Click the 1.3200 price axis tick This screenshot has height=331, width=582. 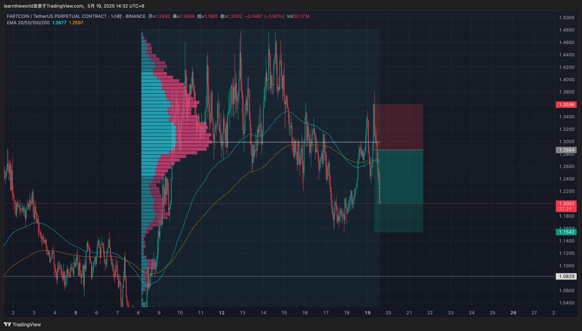[566, 129]
